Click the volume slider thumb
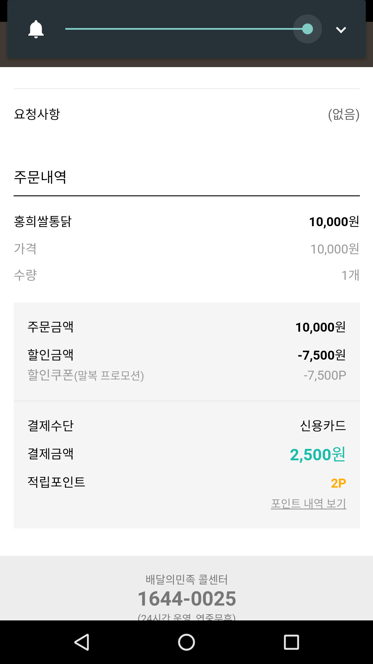The height and width of the screenshot is (664, 373). 307,29
